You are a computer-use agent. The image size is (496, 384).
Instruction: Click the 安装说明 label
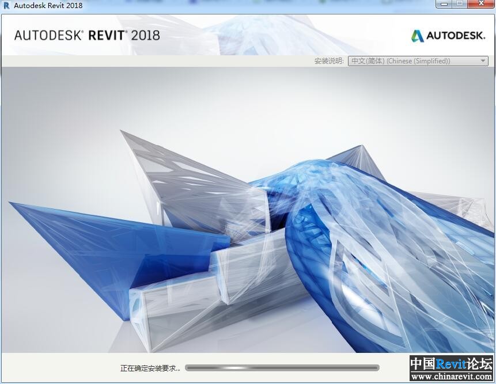pyautogui.click(x=329, y=61)
